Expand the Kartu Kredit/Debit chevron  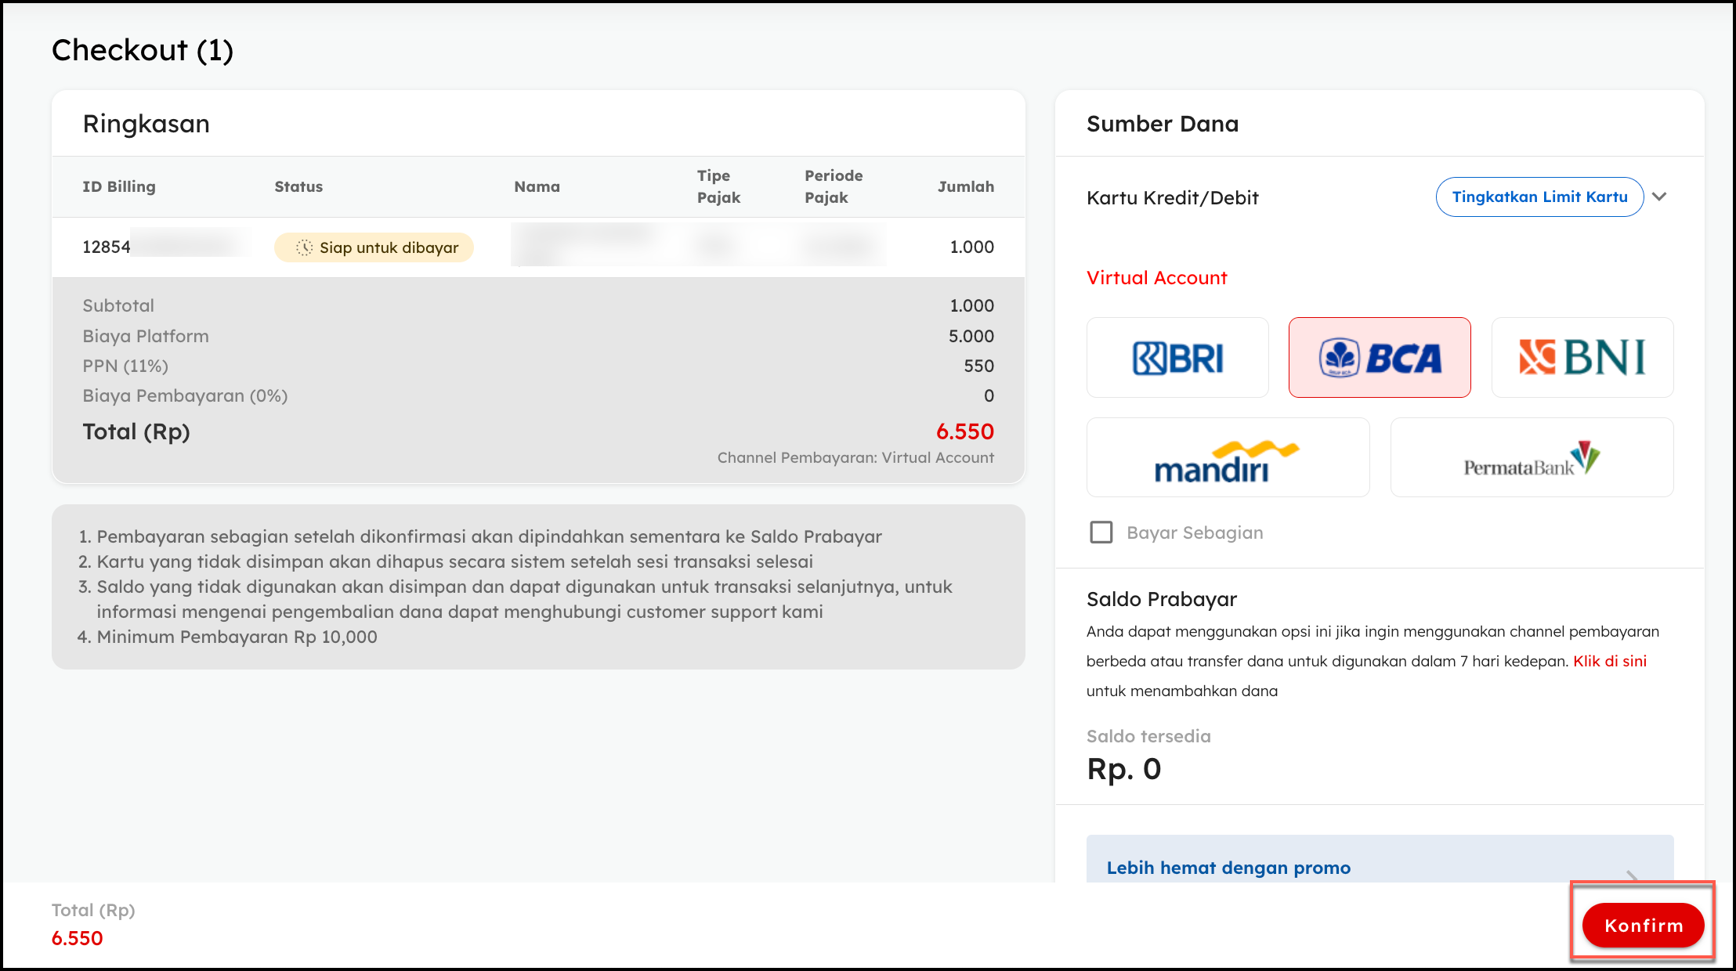pos(1659,197)
